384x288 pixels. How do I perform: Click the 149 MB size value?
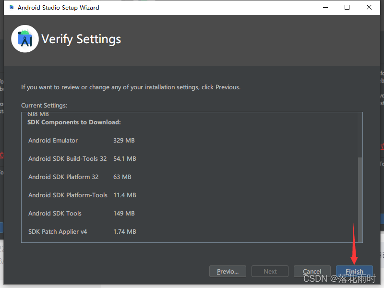(x=124, y=213)
